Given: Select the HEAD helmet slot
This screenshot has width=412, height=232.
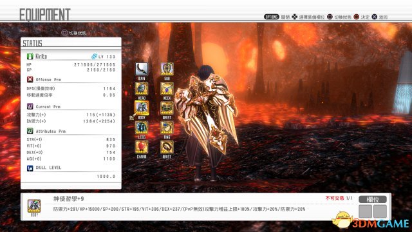Looking at the screenshot, I should (x=142, y=89).
